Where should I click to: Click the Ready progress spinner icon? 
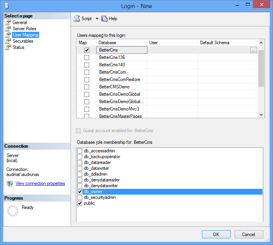[x=13, y=211]
